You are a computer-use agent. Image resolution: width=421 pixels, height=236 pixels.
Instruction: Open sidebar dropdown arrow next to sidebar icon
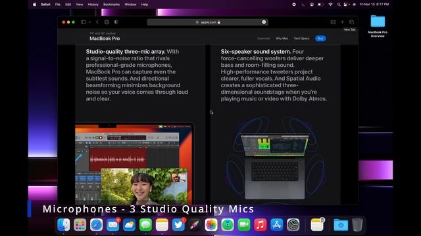[x=89, y=22]
